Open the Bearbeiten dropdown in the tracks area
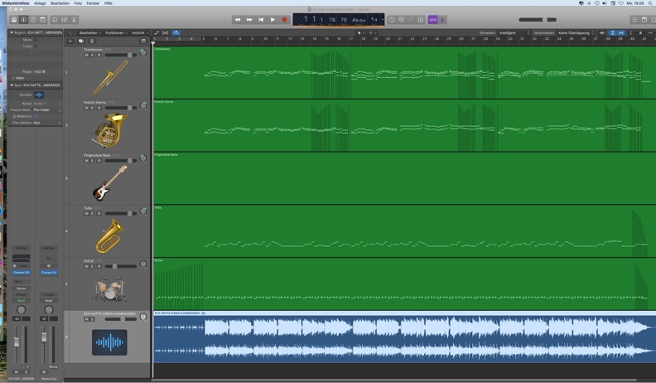The width and height of the screenshot is (656, 383). click(x=90, y=32)
